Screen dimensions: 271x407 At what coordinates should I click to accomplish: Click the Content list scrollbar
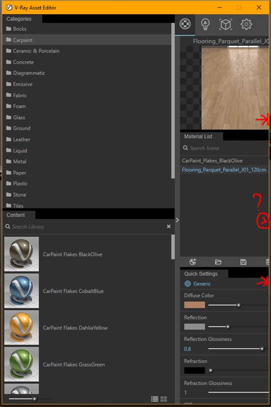(x=173, y=247)
